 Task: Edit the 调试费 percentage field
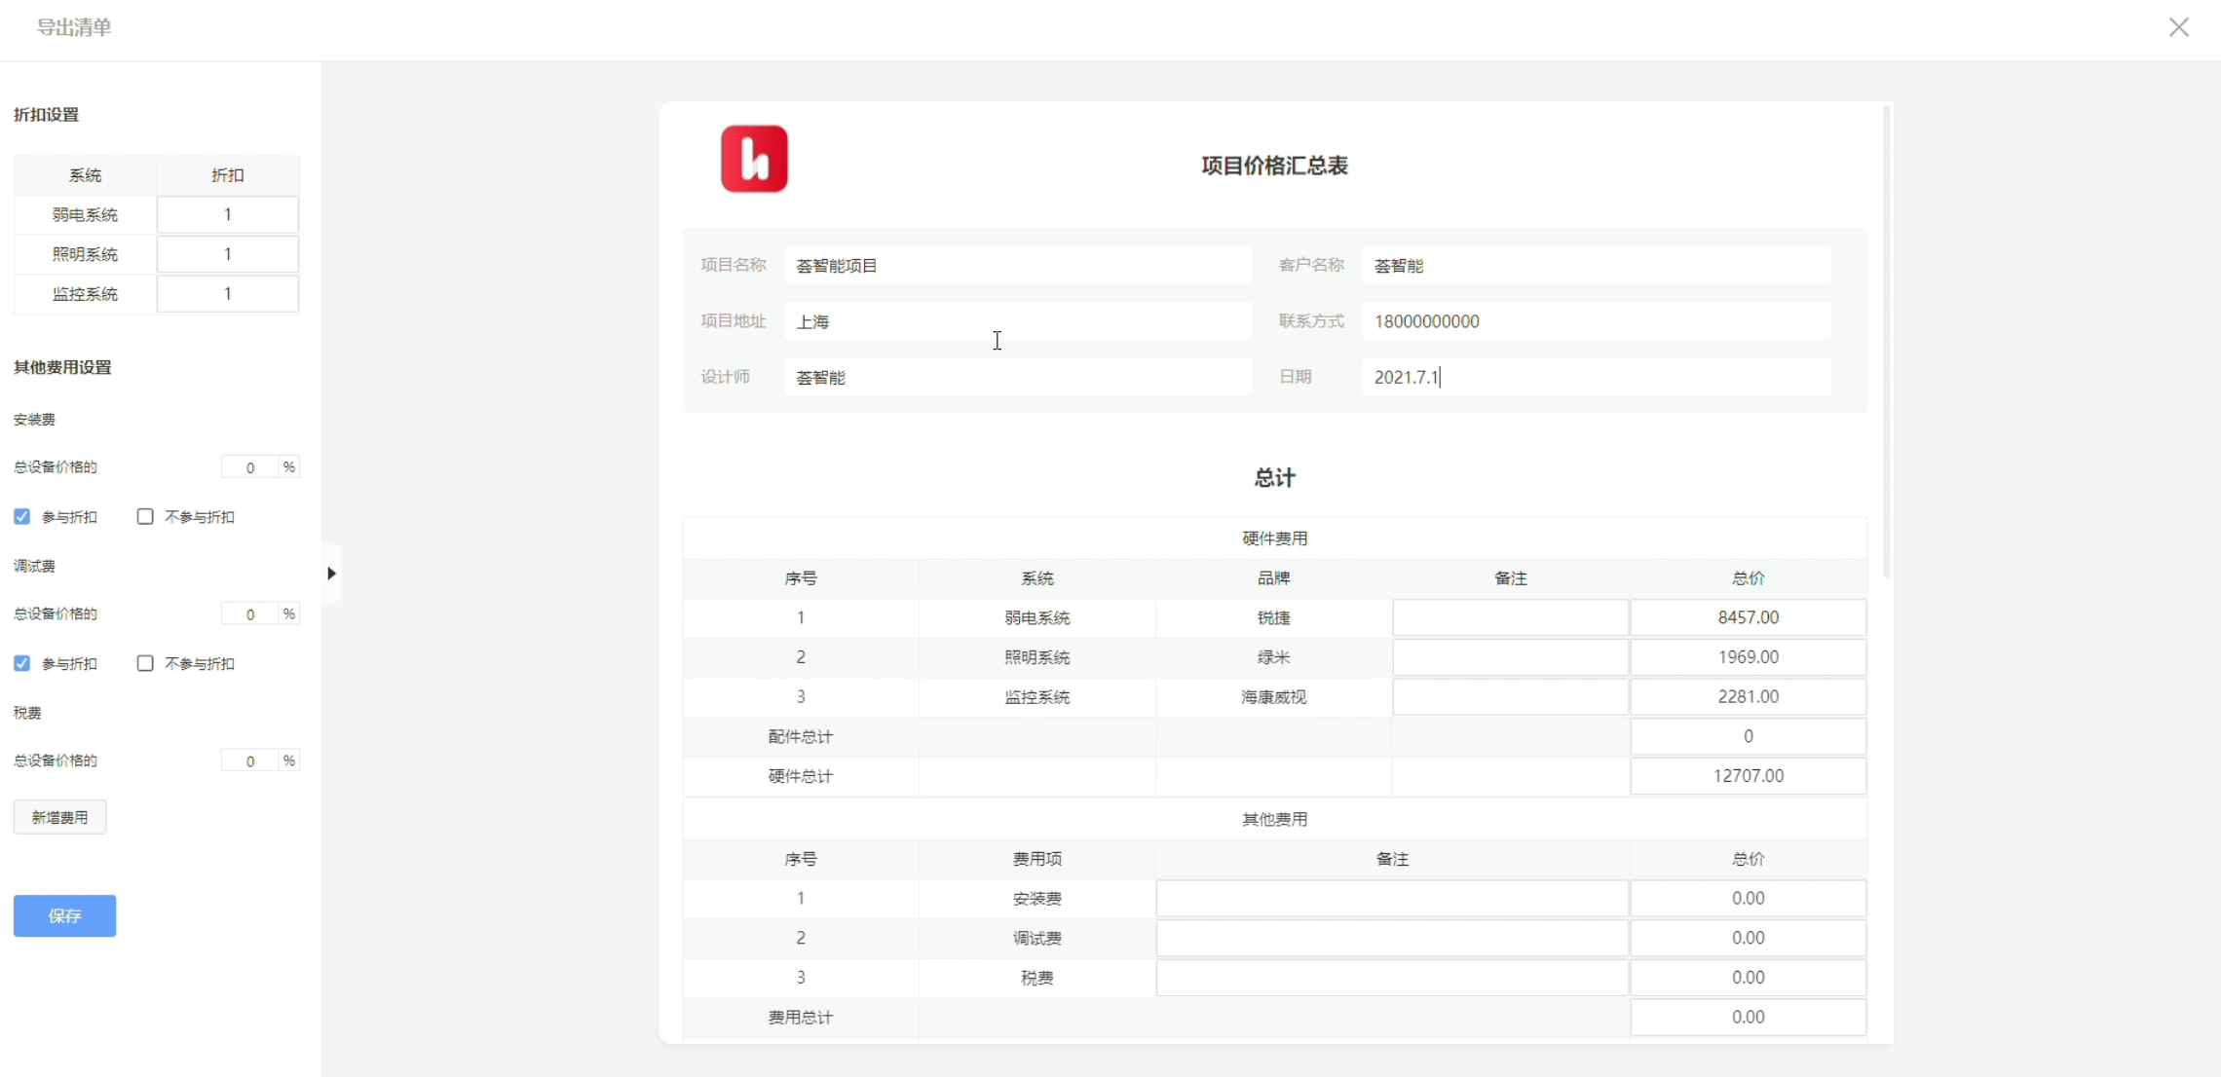pyautogui.click(x=250, y=614)
